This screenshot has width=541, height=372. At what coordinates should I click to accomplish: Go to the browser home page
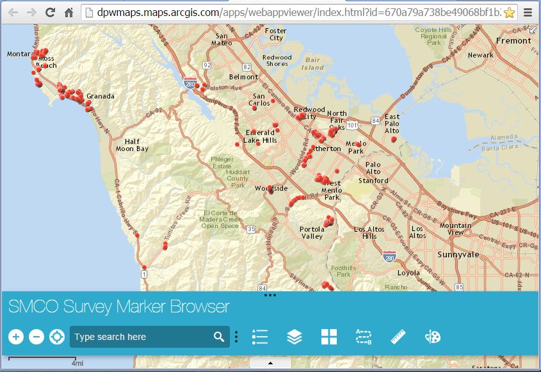coord(69,12)
